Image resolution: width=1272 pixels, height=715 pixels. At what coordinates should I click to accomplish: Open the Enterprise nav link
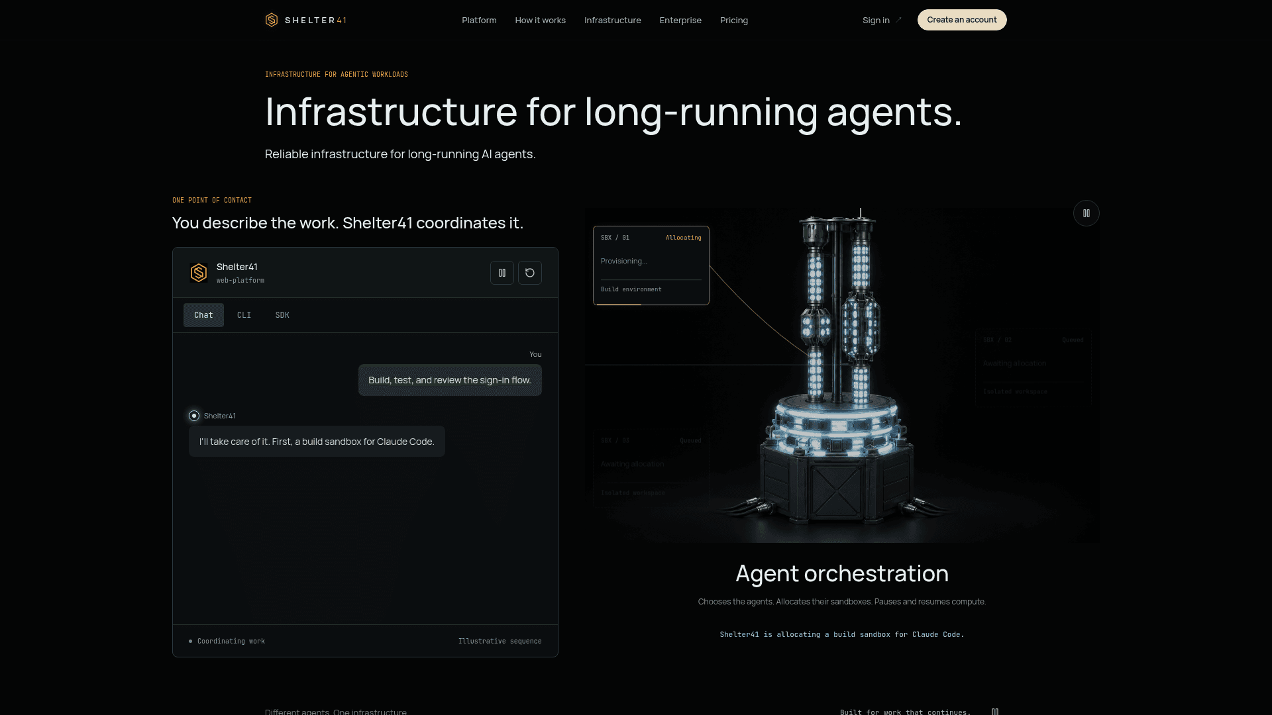click(680, 20)
